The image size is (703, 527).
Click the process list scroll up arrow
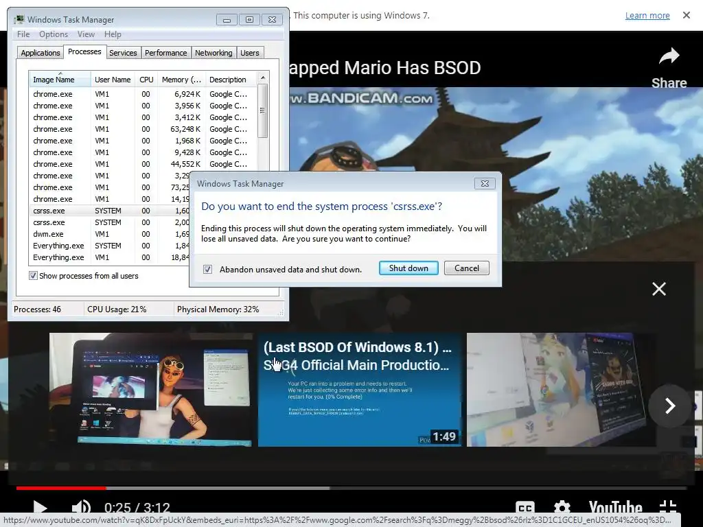(x=263, y=78)
